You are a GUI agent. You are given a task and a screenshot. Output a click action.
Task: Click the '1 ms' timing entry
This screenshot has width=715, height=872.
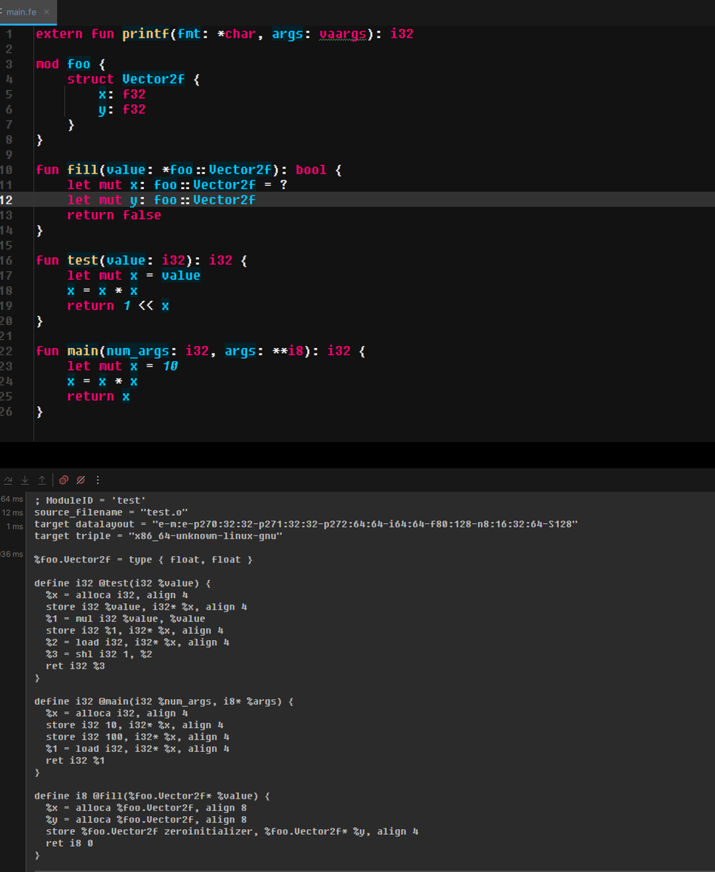click(15, 527)
